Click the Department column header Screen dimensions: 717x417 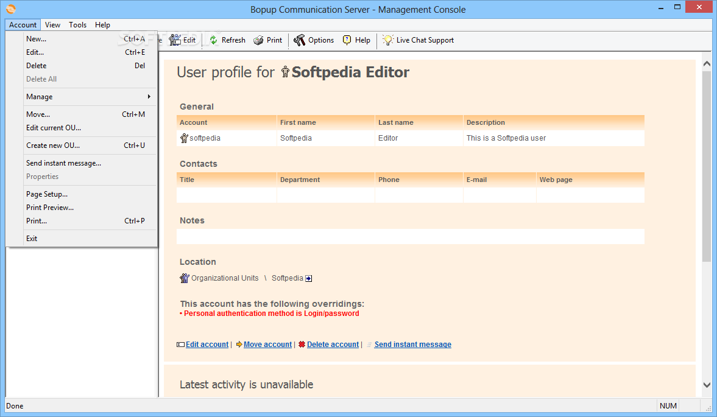pos(325,180)
